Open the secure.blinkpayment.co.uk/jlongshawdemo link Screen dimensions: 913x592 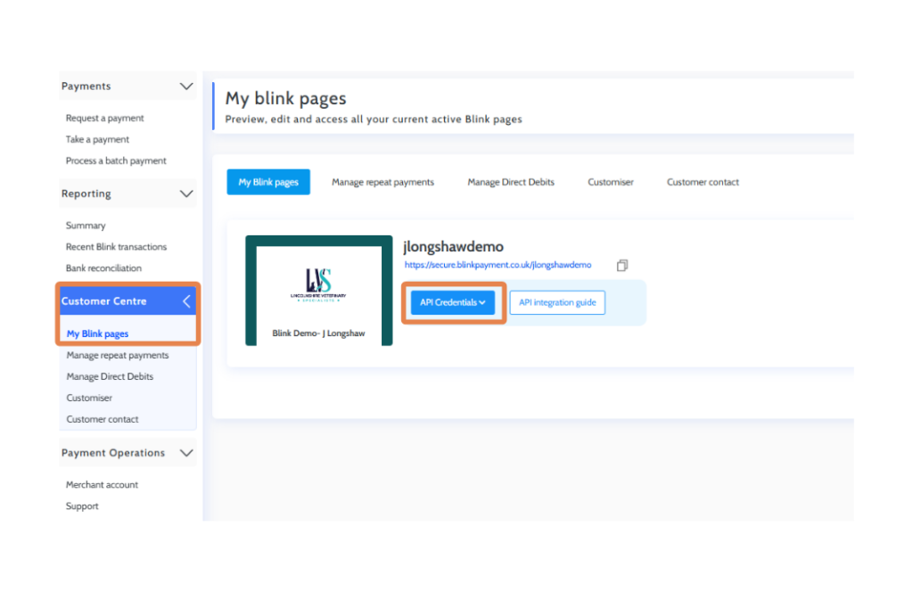(x=498, y=265)
